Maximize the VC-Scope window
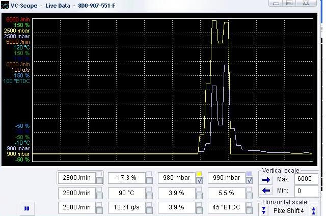Image resolution: width=326 pixels, height=216 pixels. [288, 3]
